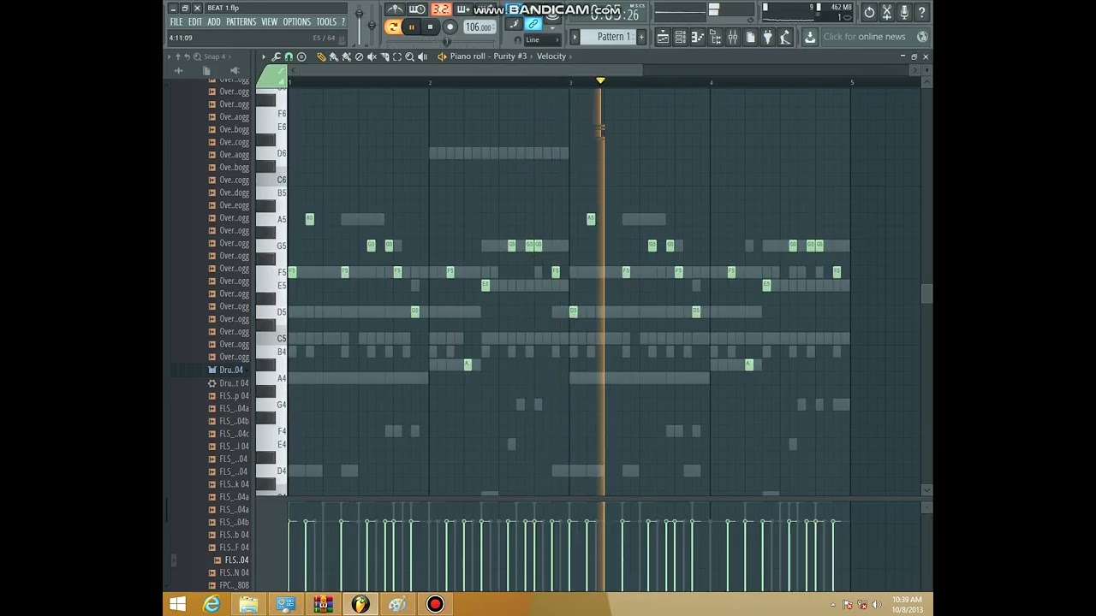The width and height of the screenshot is (1096, 616).
Task: Open the piano roll icon in toolbar
Action: [x=698, y=37]
